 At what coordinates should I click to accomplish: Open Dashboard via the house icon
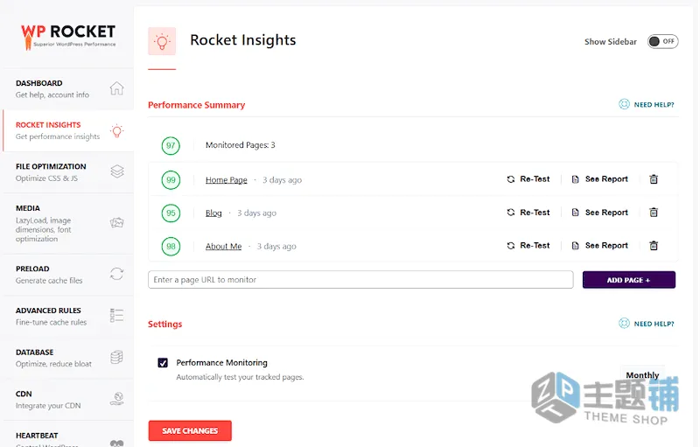pyautogui.click(x=116, y=88)
